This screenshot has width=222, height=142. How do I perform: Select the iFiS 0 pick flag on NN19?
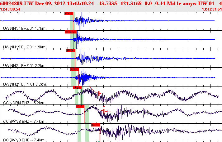pyautogui.click(x=70, y=32)
